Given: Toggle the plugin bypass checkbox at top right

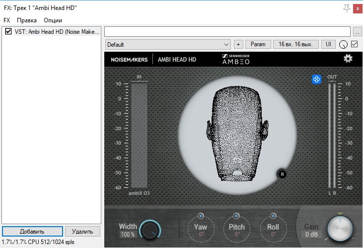Looking at the screenshot, I should [354, 44].
